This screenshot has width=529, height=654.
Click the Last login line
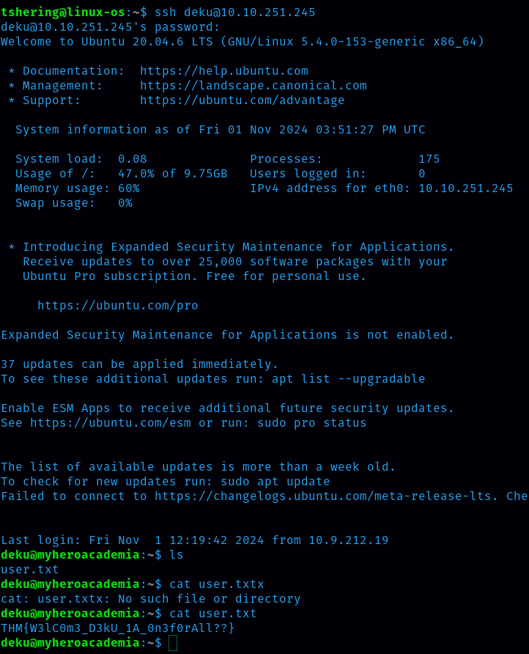tap(194, 540)
